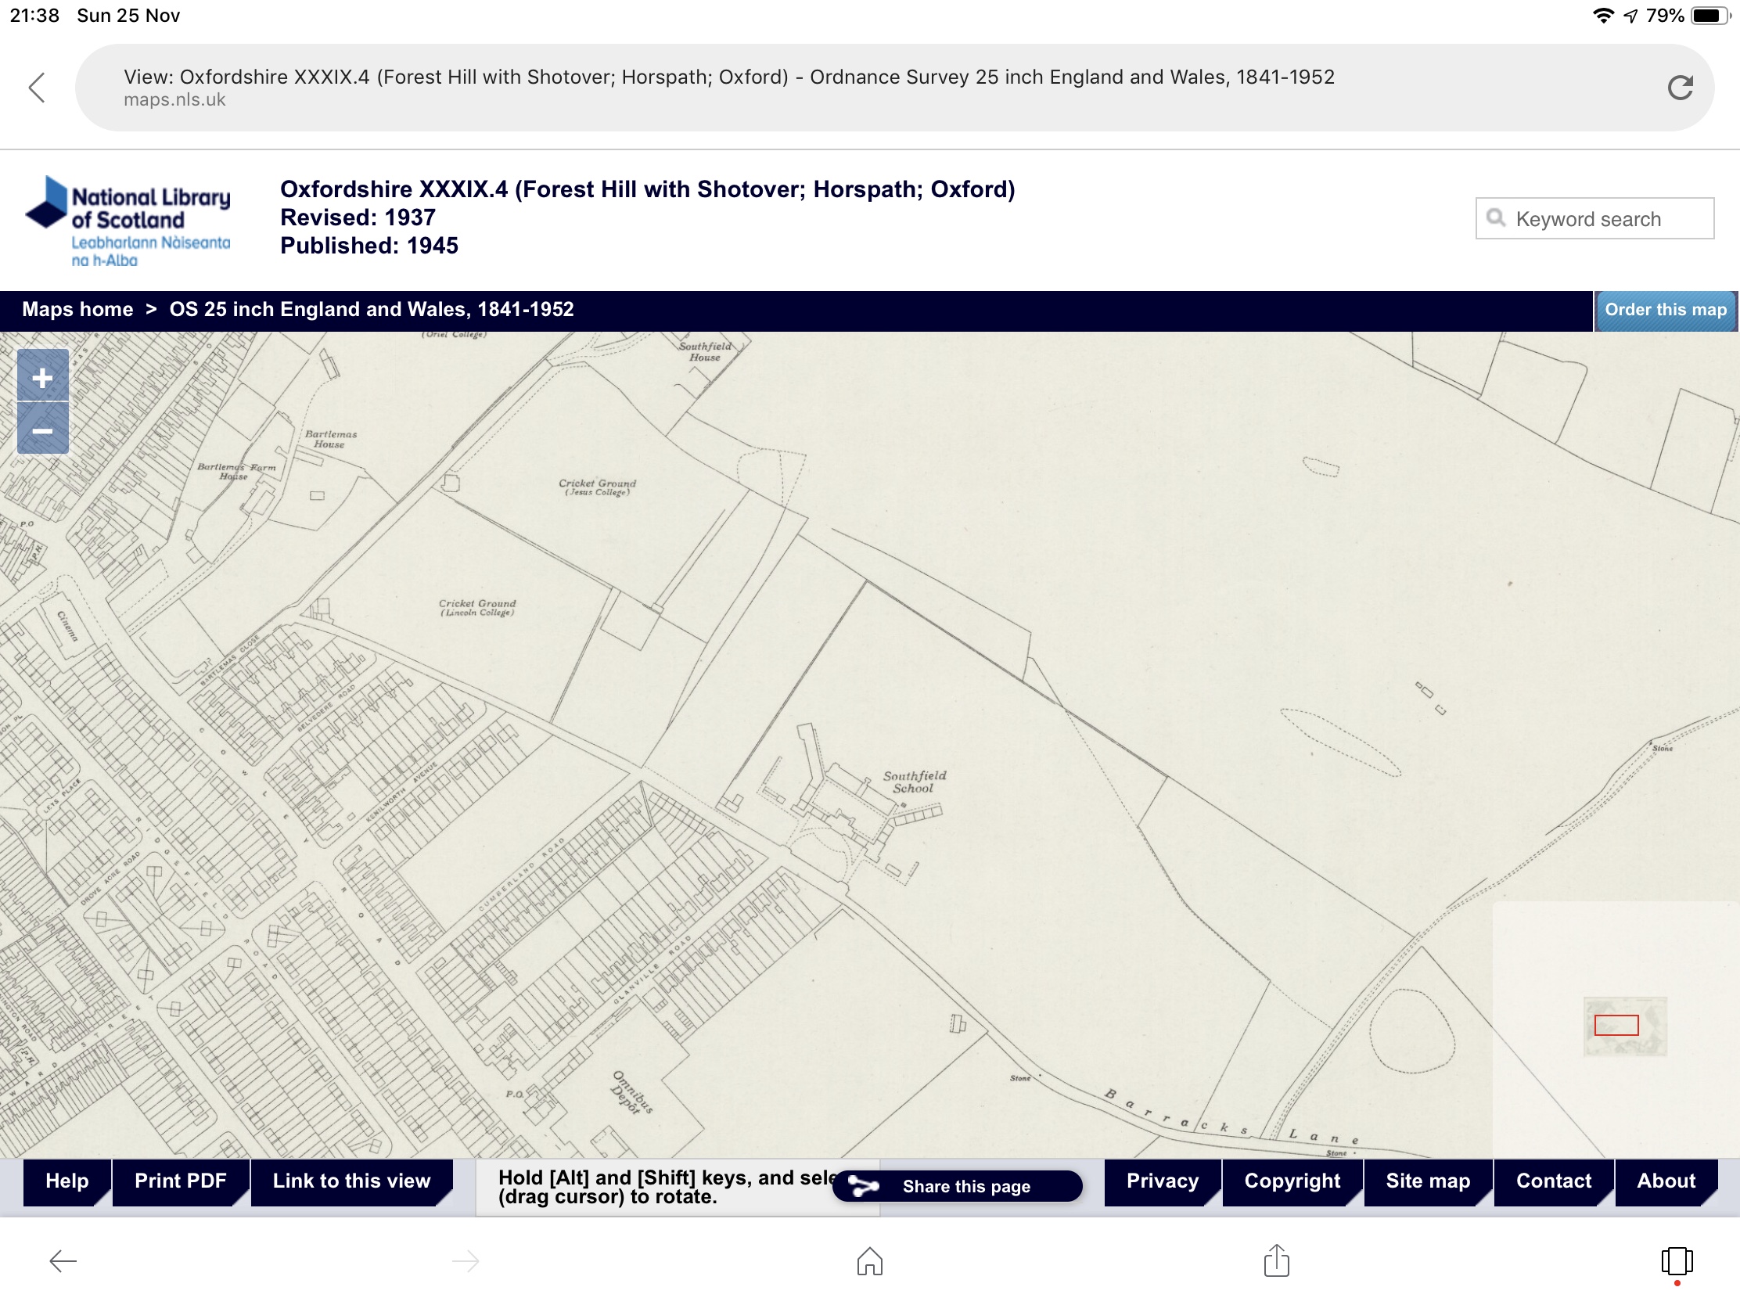
Task: Zoom out of the map
Action: click(42, 431)
